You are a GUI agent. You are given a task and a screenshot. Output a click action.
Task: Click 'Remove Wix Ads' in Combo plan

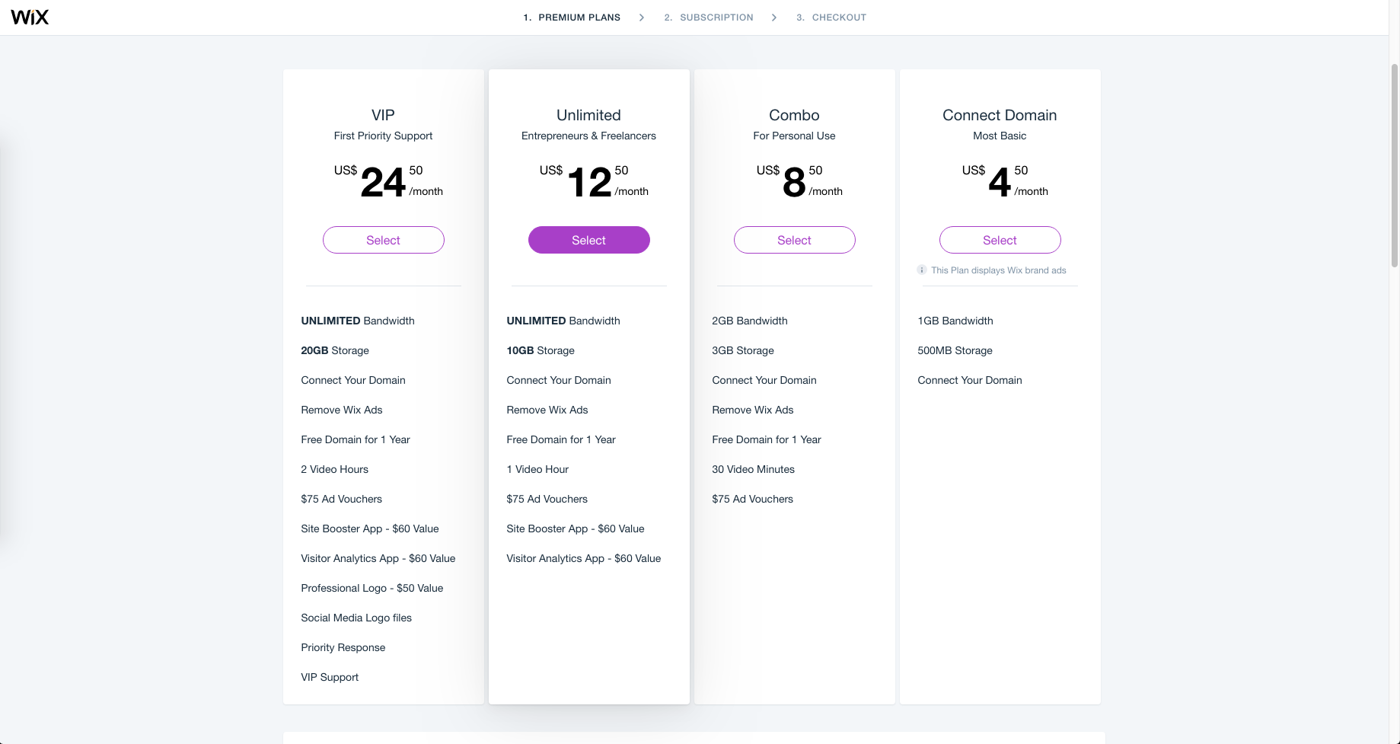753,410
